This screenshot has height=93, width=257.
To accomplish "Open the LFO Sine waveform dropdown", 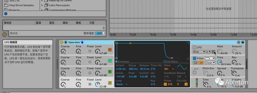I will (x=199, y=52).
